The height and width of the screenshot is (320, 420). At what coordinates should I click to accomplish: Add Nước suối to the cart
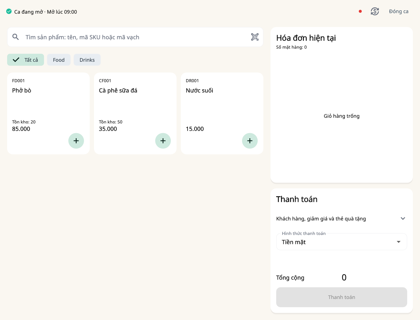point(250,141)
